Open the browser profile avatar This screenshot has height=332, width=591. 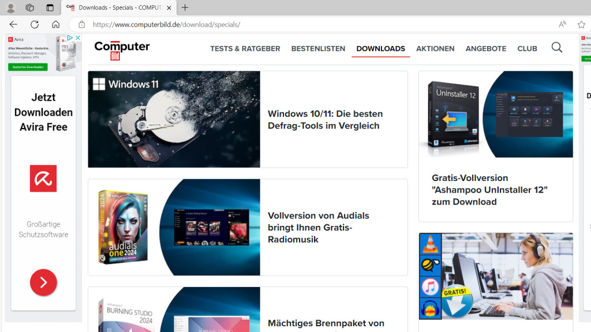pyautogui.click(x=12, y=7)
